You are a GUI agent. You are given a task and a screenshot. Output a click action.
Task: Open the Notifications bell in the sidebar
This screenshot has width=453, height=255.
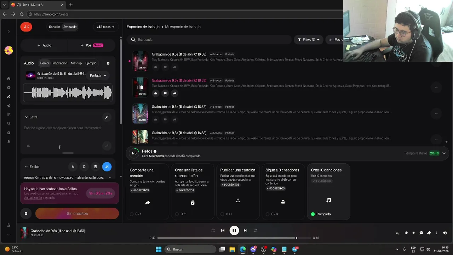9,141
